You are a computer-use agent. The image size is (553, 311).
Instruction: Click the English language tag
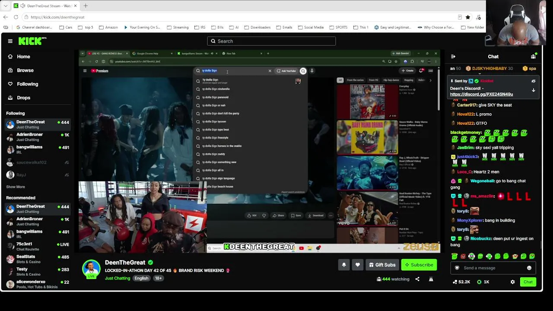tap(141, 278)
